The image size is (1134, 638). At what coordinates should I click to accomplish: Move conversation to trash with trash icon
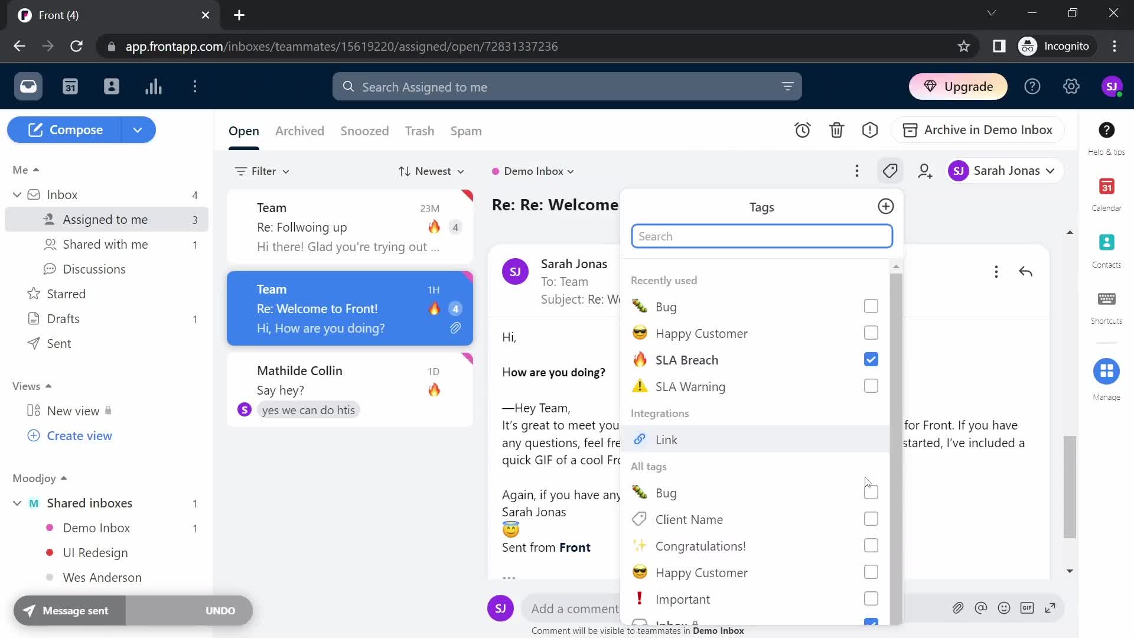click(836, 130)
